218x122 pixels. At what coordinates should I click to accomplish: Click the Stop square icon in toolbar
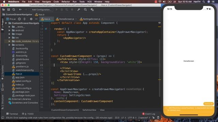pos(72,9)
